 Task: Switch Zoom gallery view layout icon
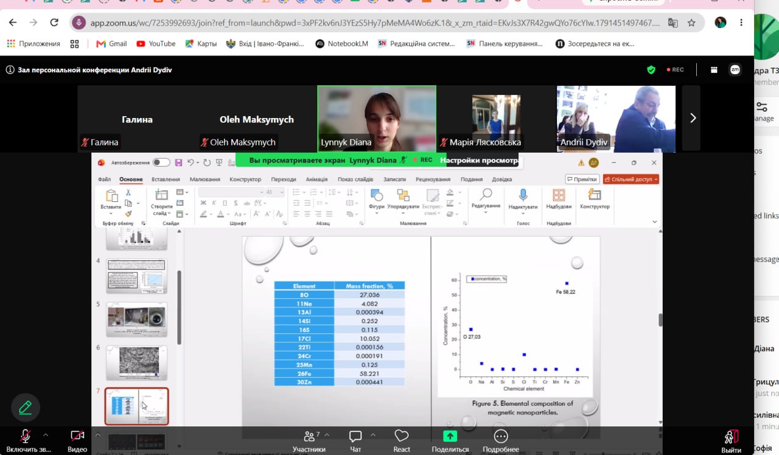(x=714, y=70)
